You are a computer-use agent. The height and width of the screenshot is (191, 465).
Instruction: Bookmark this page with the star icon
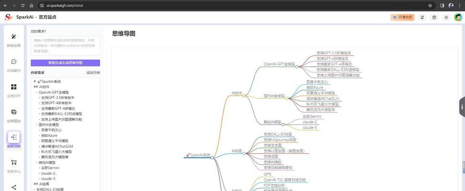430,5
